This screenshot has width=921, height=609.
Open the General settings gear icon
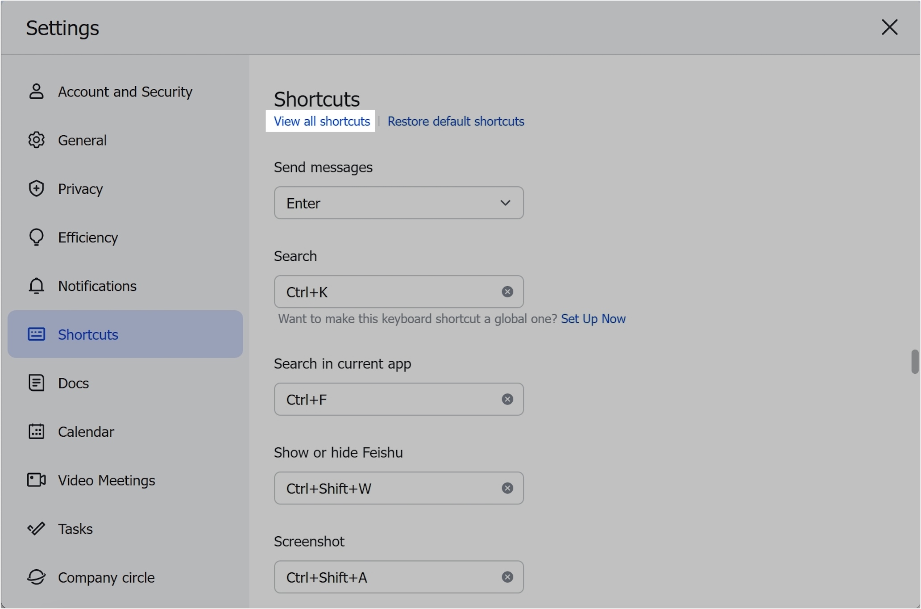pos(36,140)
